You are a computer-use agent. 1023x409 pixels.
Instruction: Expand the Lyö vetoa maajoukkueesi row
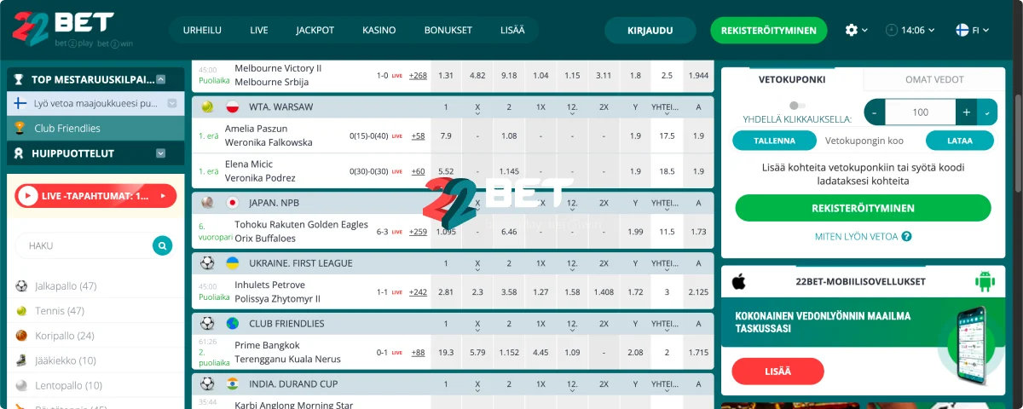[x=172, y=103]
